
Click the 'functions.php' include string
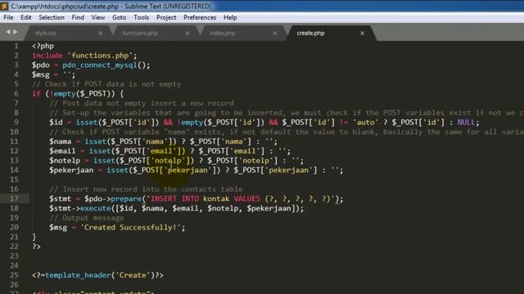[100, 56]
